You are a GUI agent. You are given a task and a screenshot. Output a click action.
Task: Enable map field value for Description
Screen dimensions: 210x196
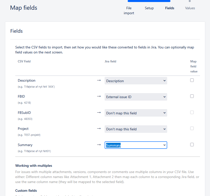(x=192, y=80)
